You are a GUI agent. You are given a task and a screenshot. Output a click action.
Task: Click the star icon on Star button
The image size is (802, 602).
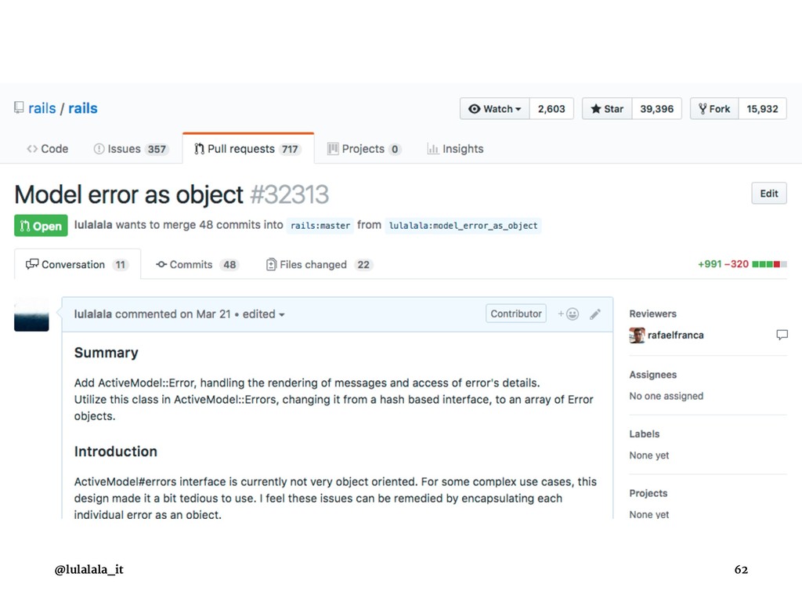(596, 108)
